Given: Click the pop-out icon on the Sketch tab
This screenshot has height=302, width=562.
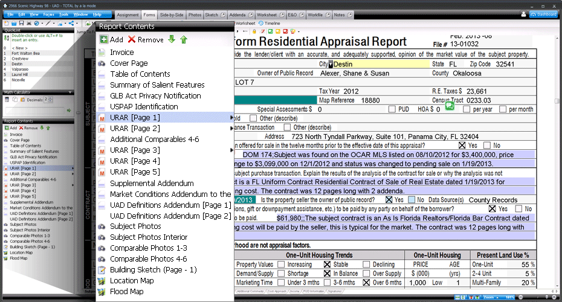Looking at the screenshot, I should (223, 14).
